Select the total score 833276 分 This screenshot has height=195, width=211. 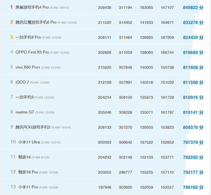193,23
